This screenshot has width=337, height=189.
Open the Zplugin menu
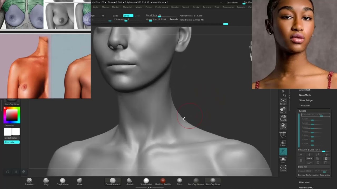pyautogui.click(x=241, y=7)
